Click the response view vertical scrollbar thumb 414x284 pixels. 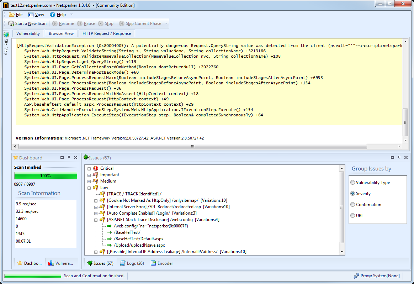click(x=405, y=122)
